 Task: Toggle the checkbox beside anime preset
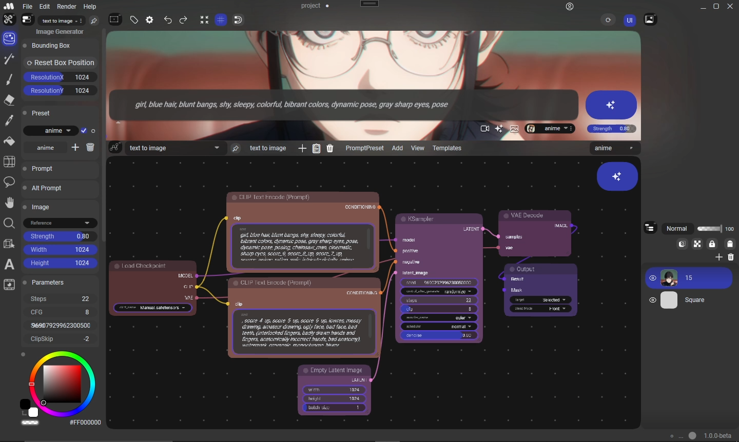(x=84, y=131)
